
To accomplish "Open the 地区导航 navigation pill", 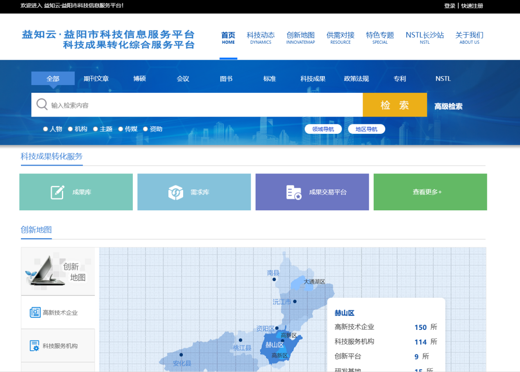I will (366, 129).
